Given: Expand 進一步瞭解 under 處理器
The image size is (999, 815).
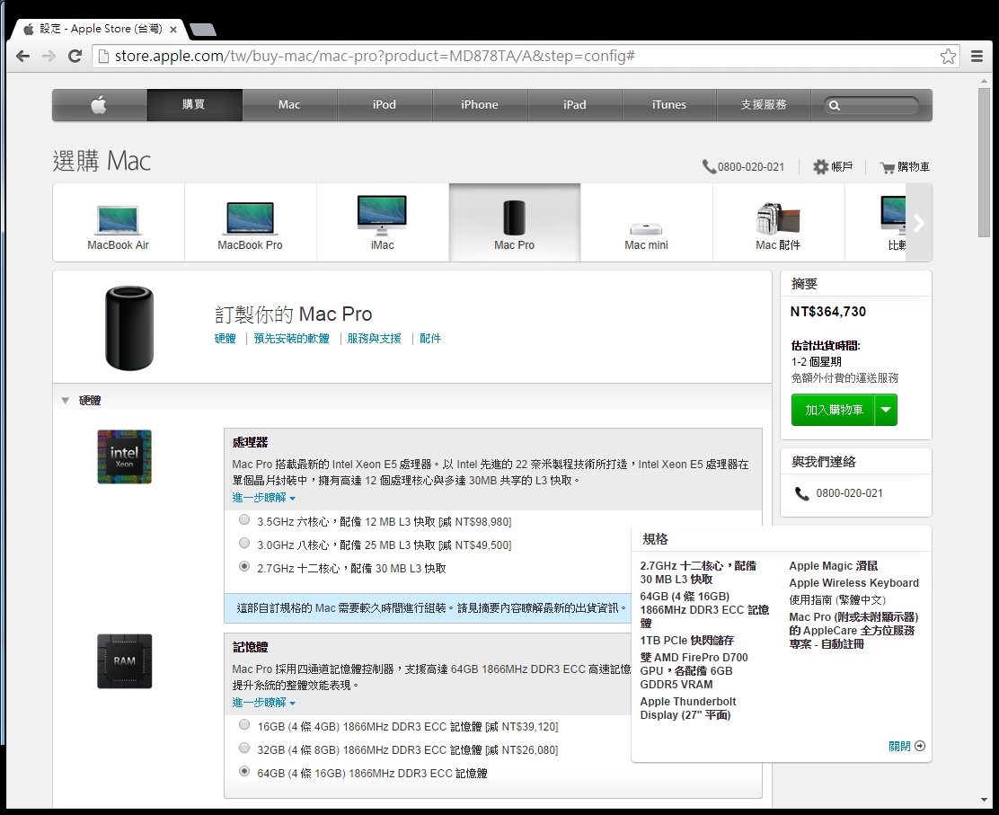Looking at the screenshot, I should (x=264, y=498).
